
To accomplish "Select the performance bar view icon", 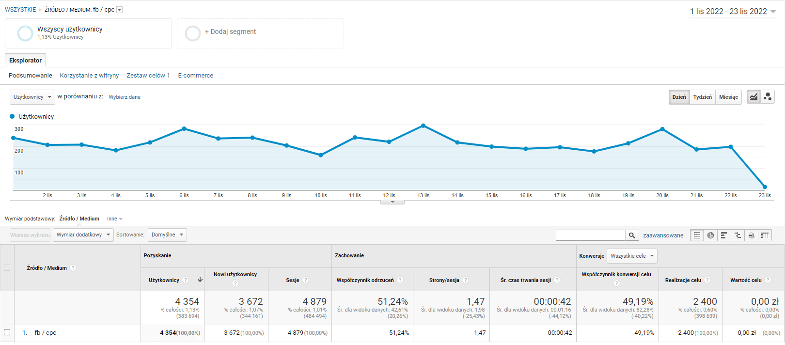I will [x=724, y=235].
